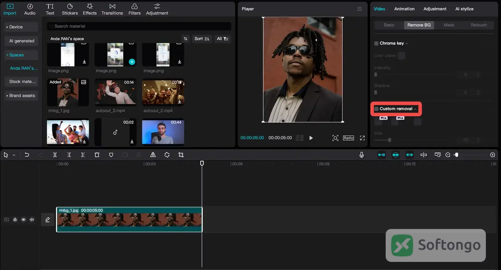The width and height of the screenshot is (501, 270).
Task: Open the Stickers panel
Action: pos(70,9)
